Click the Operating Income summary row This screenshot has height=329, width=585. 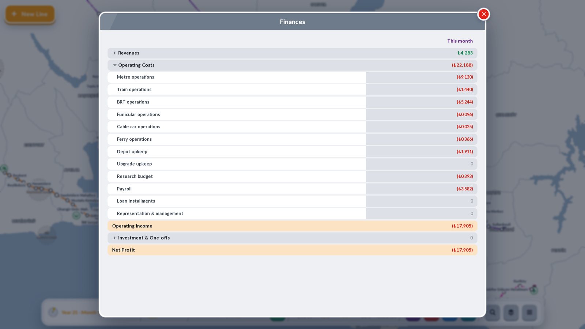[x=292, y=226]
